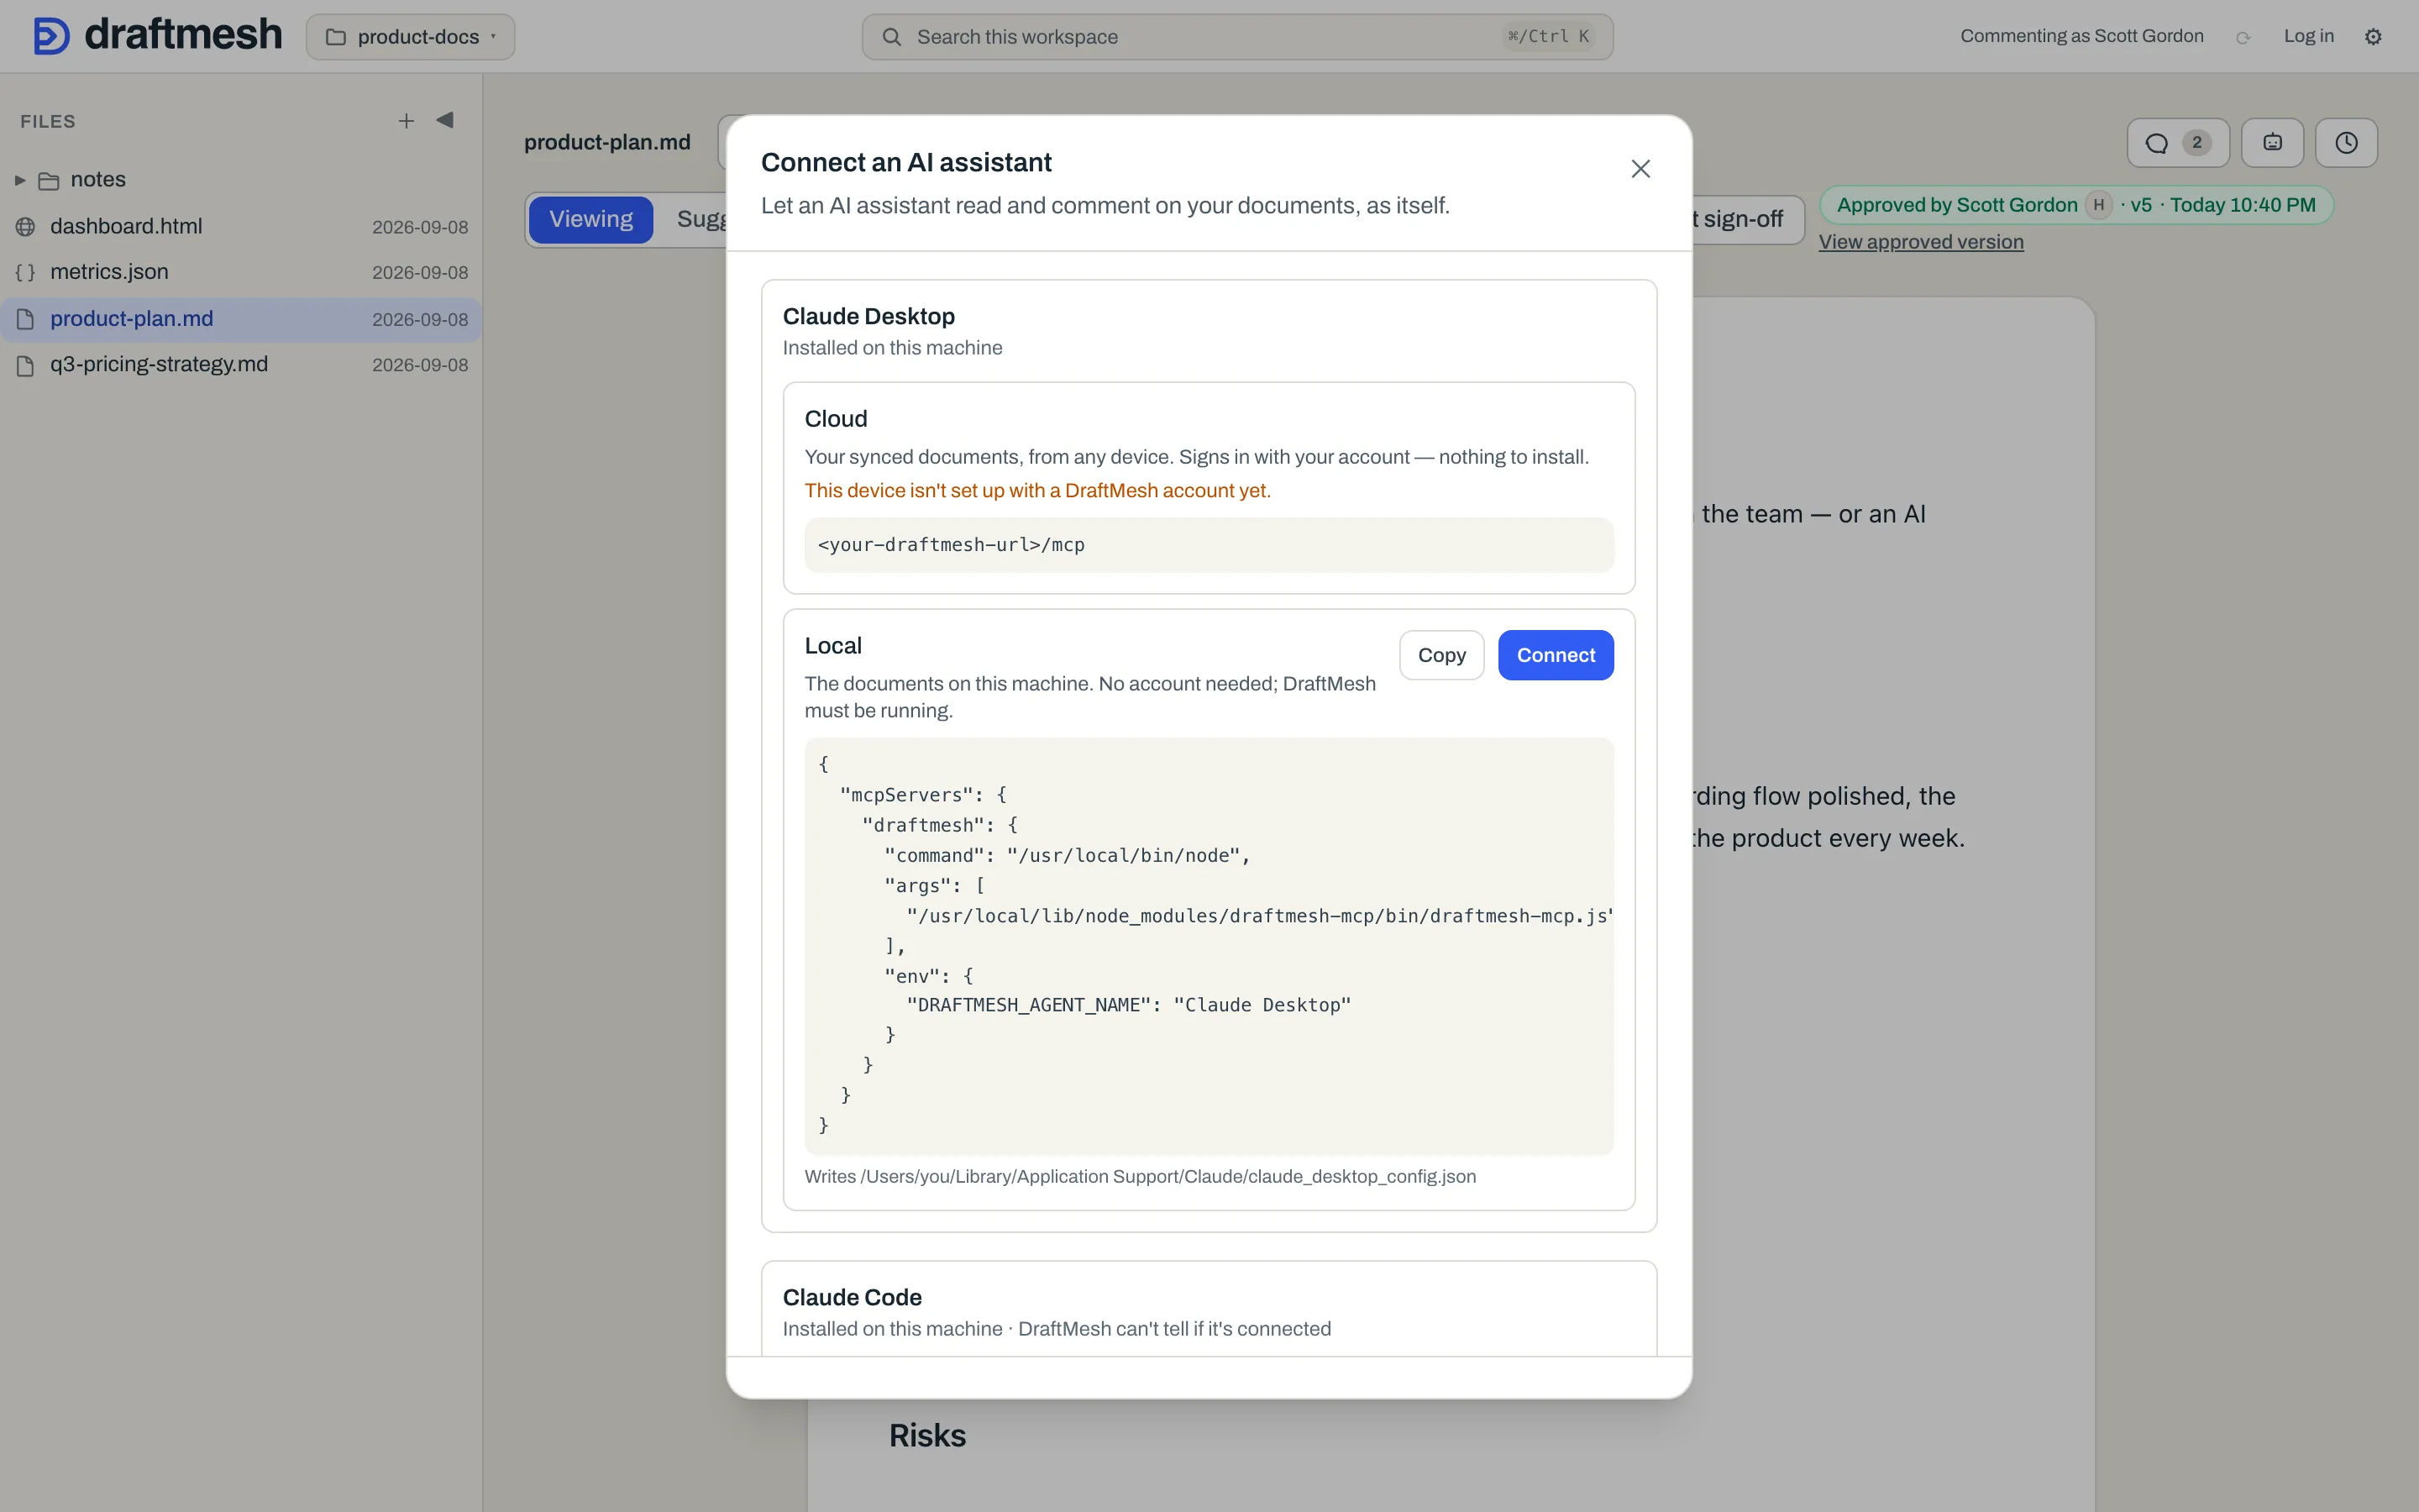Click the sync refresh icon in header
This screenshot has height=1512, width=2419.
coord(2243,38)
